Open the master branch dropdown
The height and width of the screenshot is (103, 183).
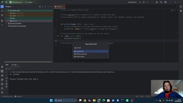click(29, 2)
